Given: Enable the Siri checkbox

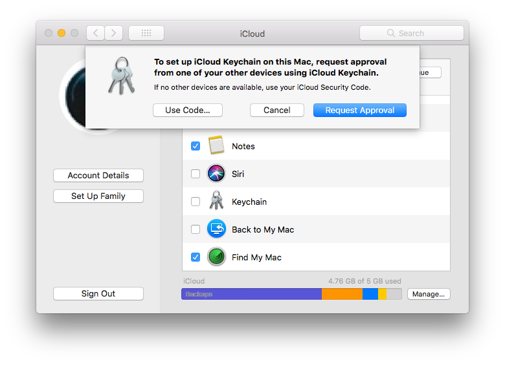Looking at the screenshot, I should click(196, 174).
